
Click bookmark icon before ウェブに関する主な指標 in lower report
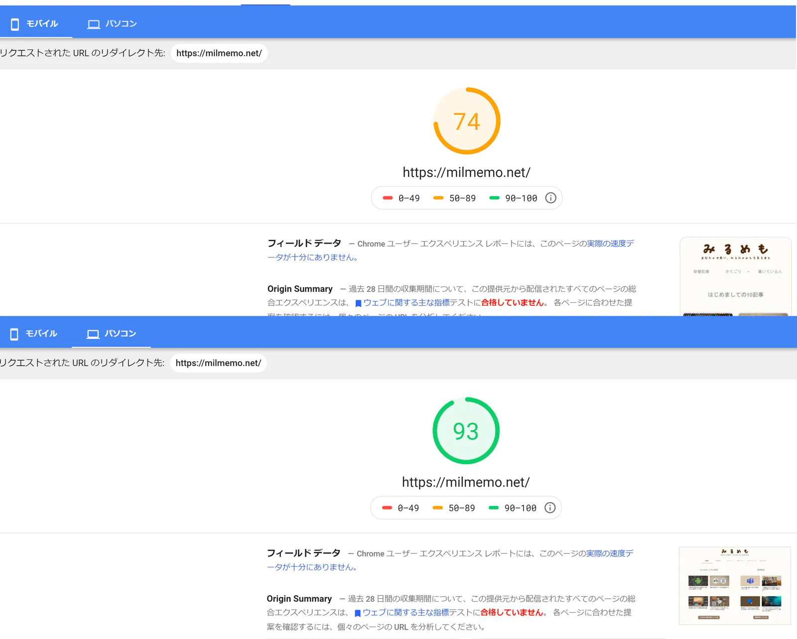pyautogui.click(x=358, y=613)
